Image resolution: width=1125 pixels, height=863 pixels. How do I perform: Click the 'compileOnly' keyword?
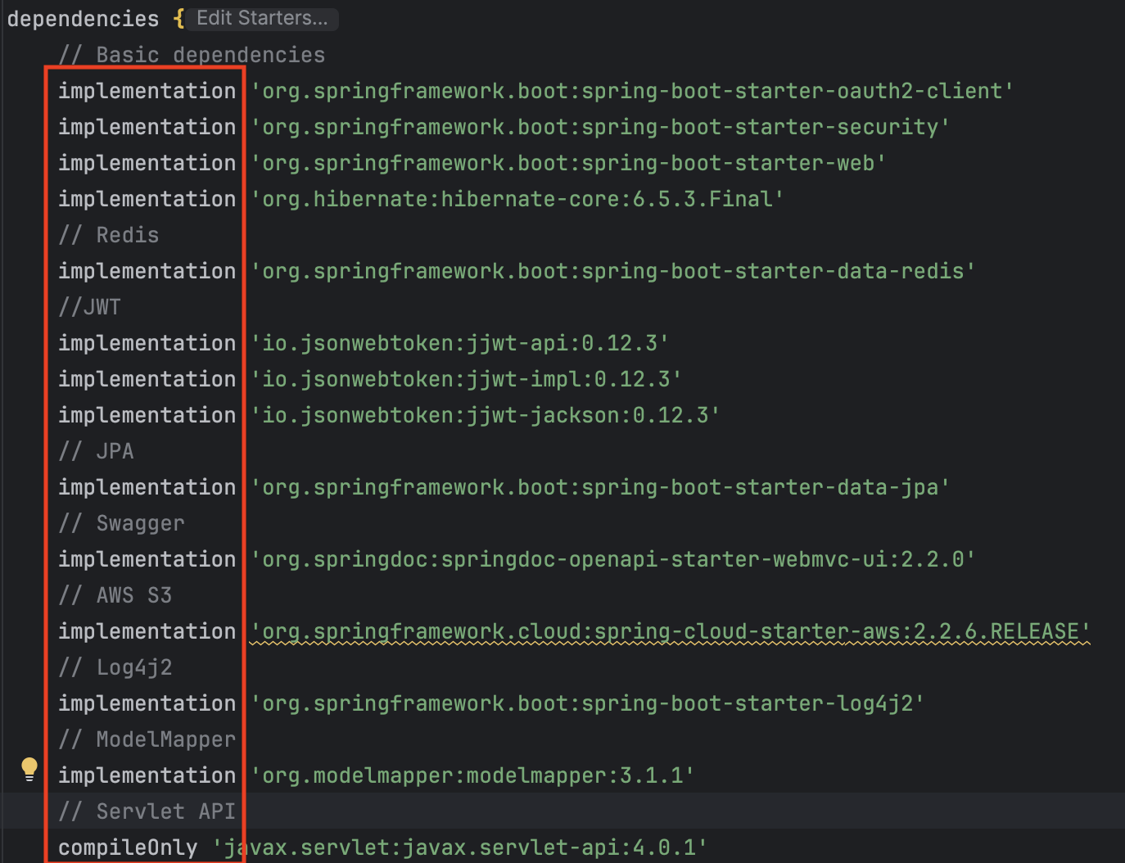pyautogui.click(x=128, y=847)
